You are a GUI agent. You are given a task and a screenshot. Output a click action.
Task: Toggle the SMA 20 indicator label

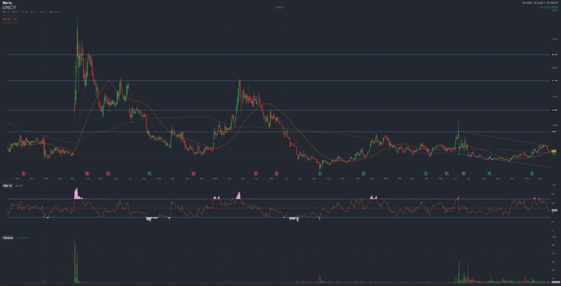click(x=7, y=16)
